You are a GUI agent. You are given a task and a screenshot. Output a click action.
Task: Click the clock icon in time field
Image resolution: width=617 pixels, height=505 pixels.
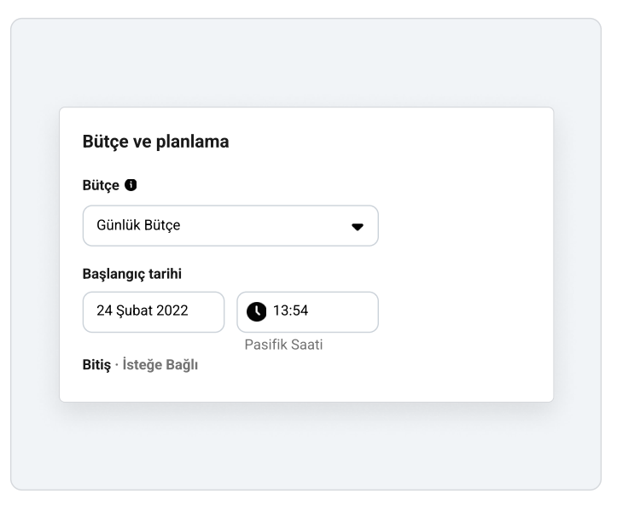[256, 311]
